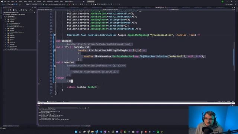
Task: Click the editor horizontal scrollbar
Action: pyautogui.click(x=138, y=102)
